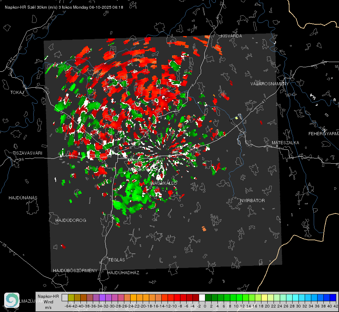Click the road number 36 label

(x=21, y=159)
